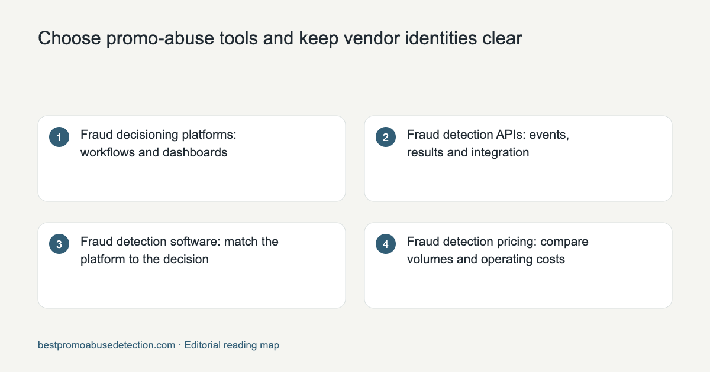Click the number 3 circle badge
The image size is (710, 372).
pyautogui.click(x=59, y=244)
